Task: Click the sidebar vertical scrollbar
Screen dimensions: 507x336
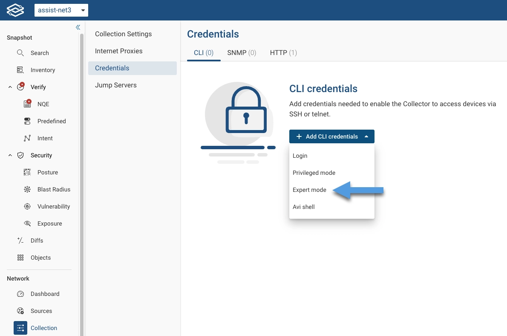Action: [82, 171]
